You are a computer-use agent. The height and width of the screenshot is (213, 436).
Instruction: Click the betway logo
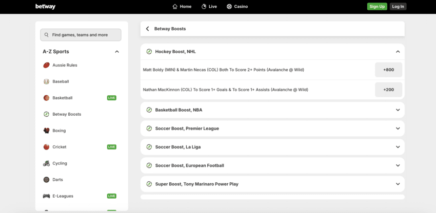coord(45,6)
